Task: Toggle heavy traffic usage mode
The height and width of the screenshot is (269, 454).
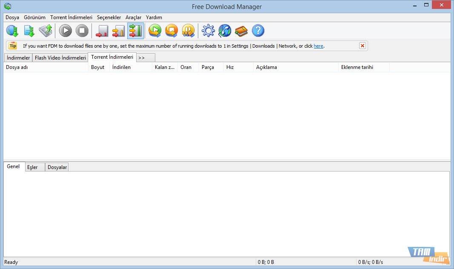Action: [135, 31]
